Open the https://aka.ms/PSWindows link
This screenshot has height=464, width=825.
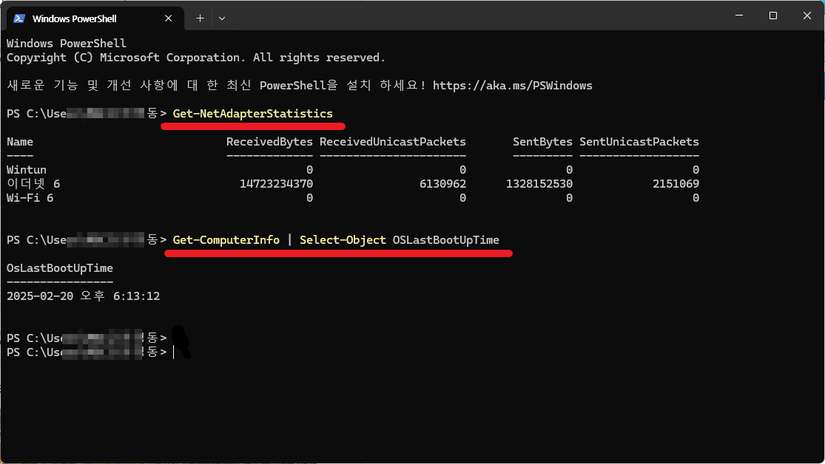pyautogui.click(x=512, y=86)
